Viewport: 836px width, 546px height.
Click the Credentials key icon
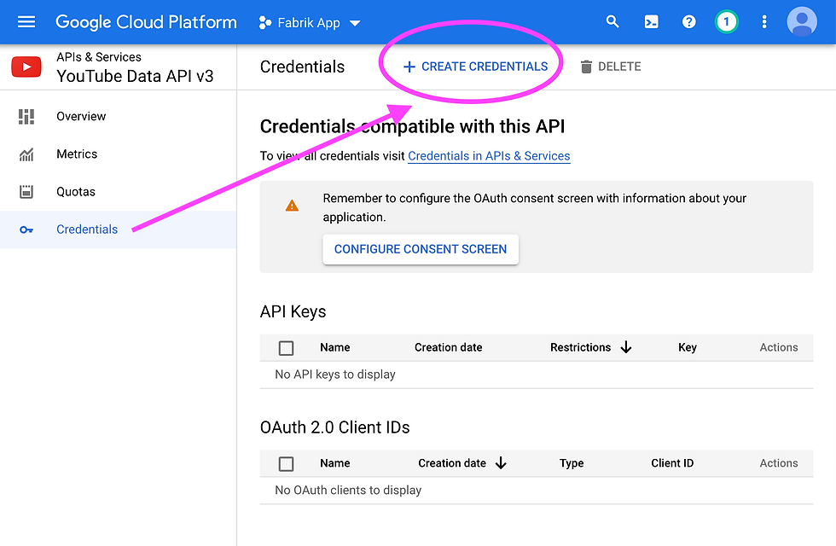pyautogui.click(x=26, y=229)
